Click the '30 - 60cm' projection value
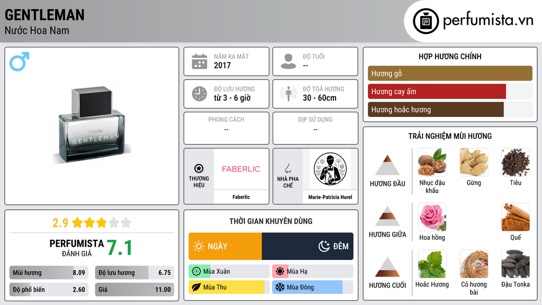The width and height of the screenshot is (542, 305). coord(319,98)
